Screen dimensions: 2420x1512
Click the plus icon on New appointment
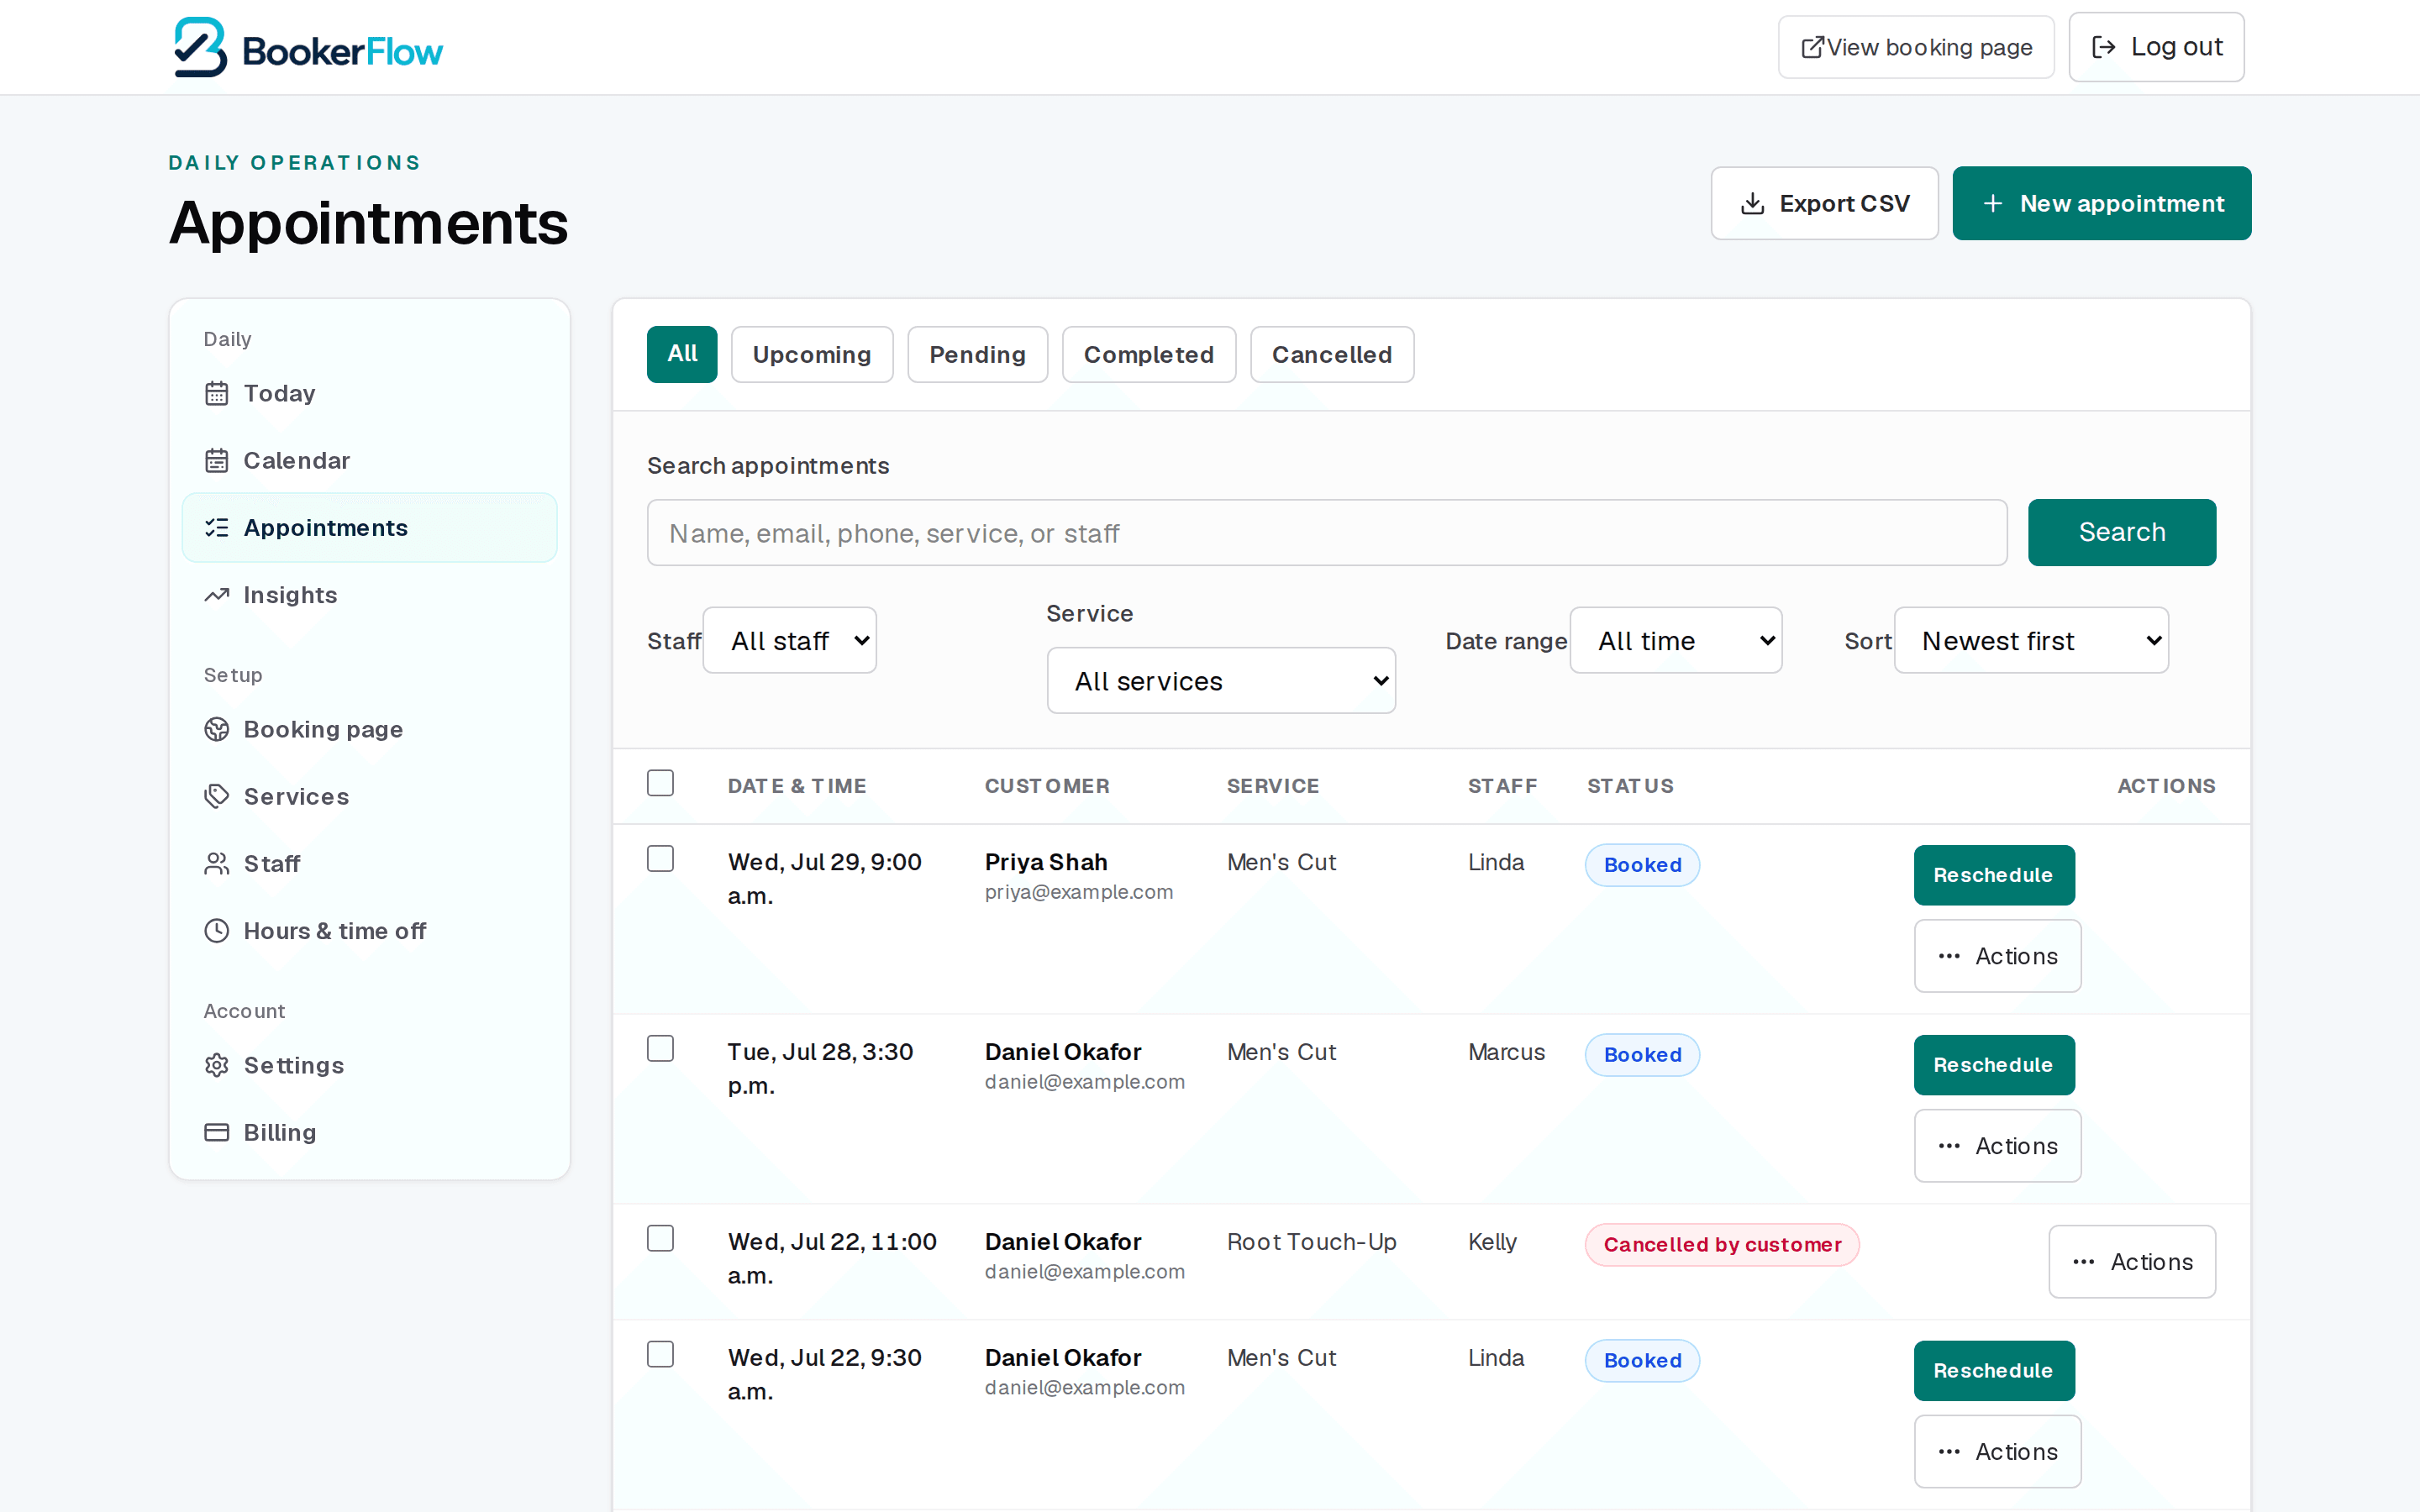[x=1993, y=204]
